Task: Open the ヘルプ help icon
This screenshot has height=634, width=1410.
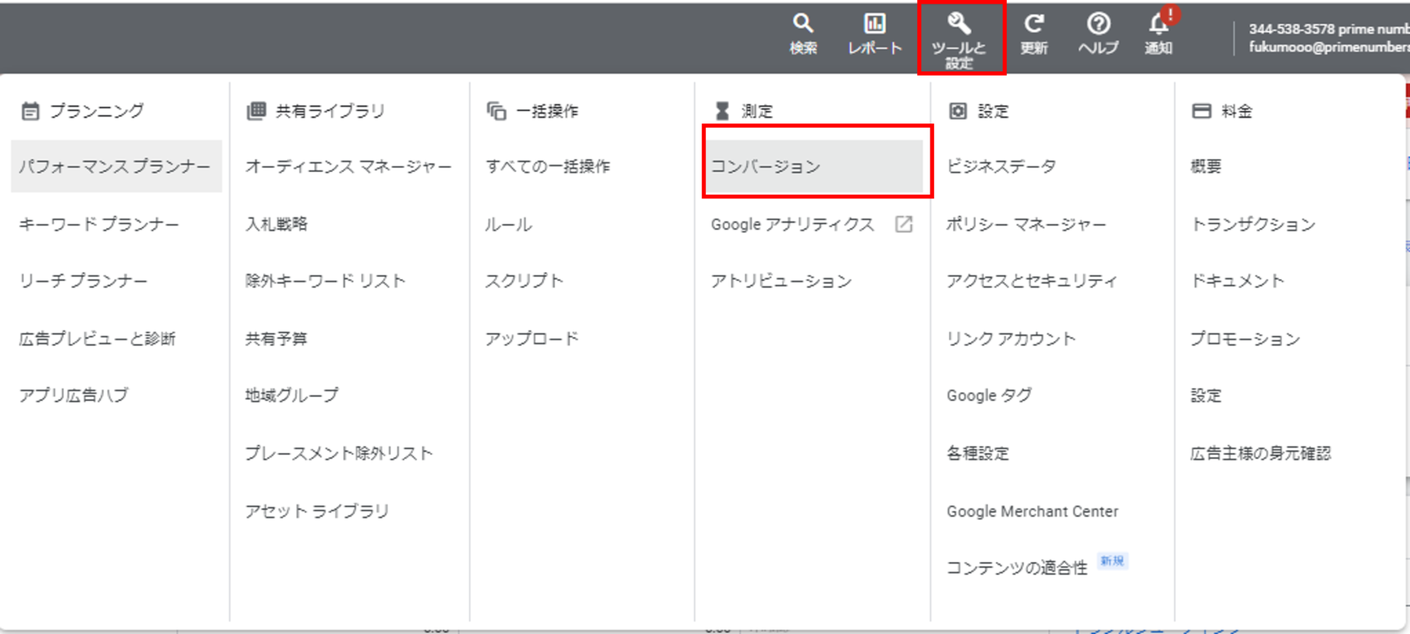Action: tap(1098, 24)
